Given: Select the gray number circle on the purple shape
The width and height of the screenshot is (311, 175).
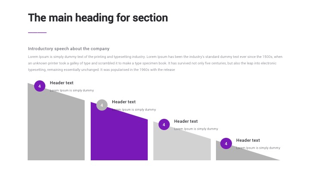Looking at the screenshot, I should tap(102, 105).
